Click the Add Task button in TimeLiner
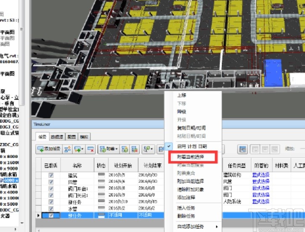305x232 pixels. tap(49, 149)
